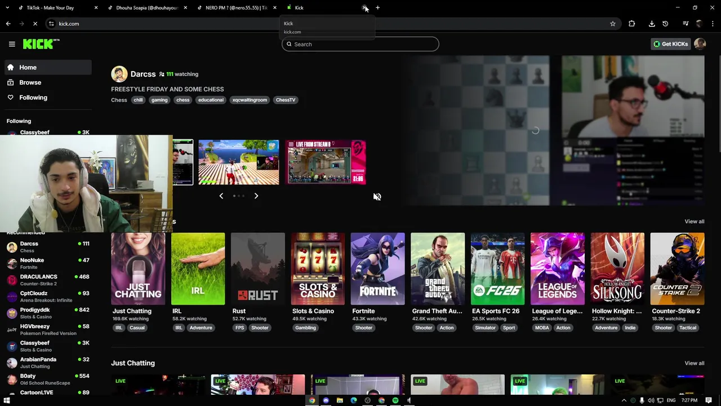Image resolution: width=721 pixels, height=406 pixels.
Task: Show hidden system tray icons
Action: coord(624,400)
